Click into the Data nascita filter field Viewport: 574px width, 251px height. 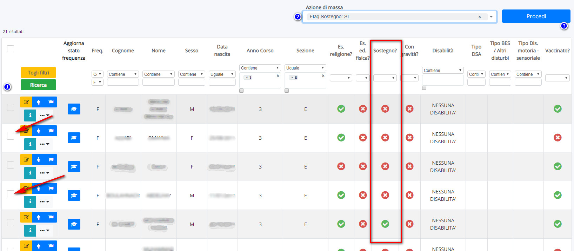point(222,82)
